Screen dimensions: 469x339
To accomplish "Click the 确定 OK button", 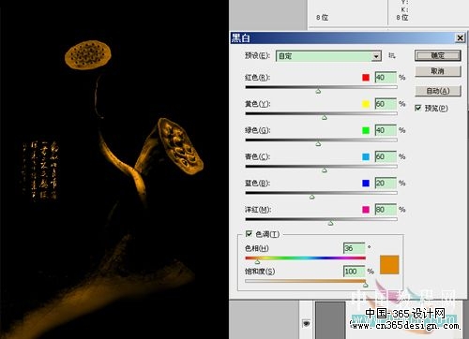I will coord(438,55).
